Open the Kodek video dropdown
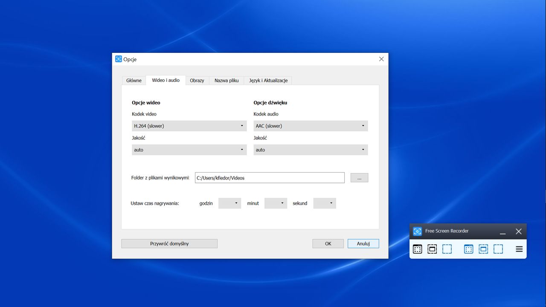Viewport: 546px width, 307px height. [x=189, y=126]
